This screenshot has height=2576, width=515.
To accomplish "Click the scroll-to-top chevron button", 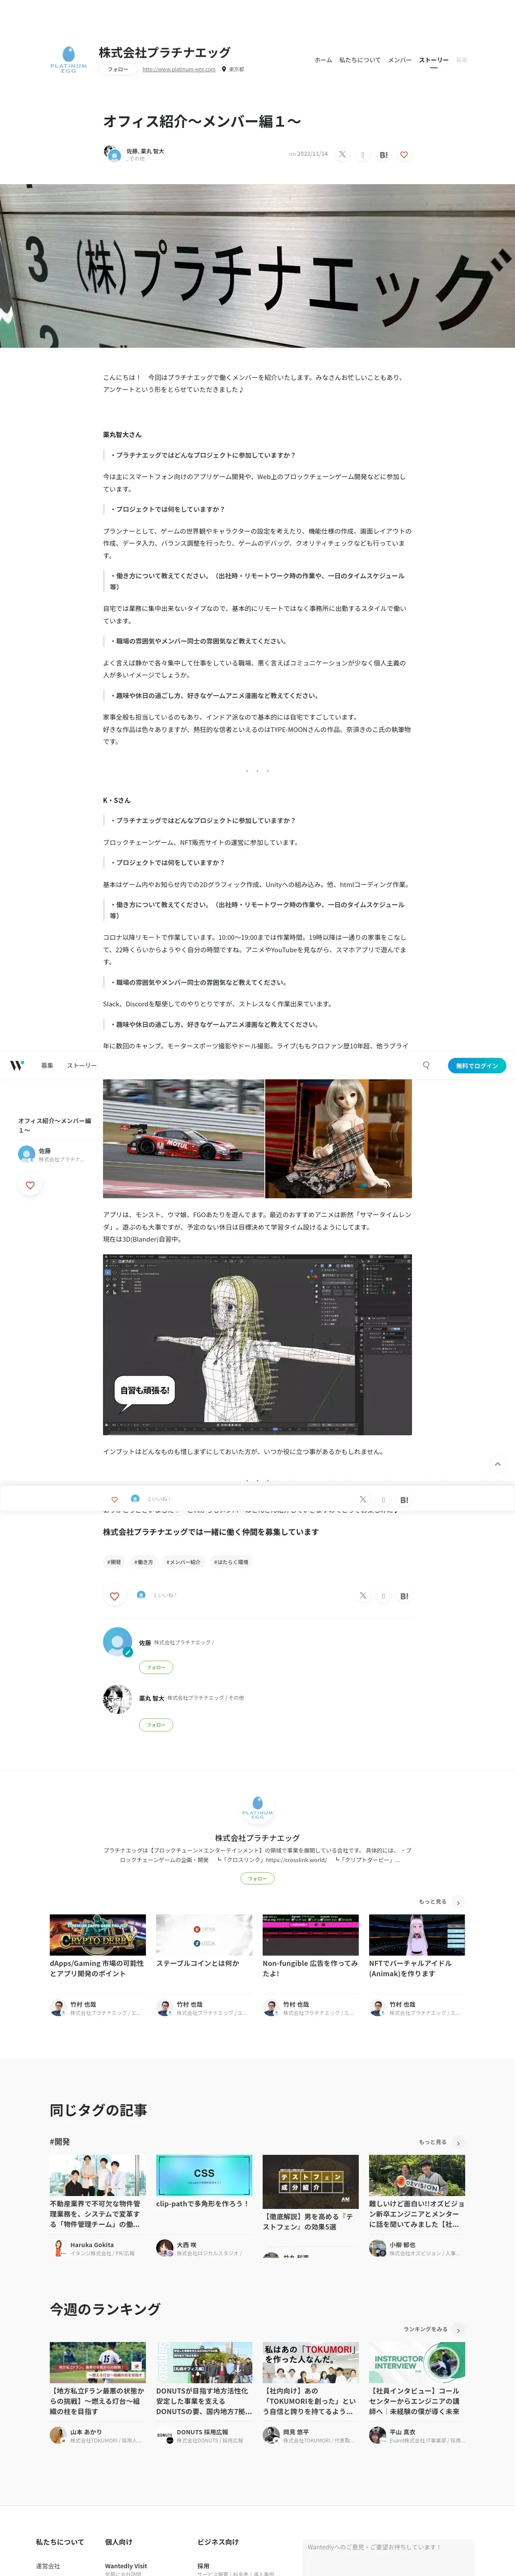I will (x=497, y=1464).
